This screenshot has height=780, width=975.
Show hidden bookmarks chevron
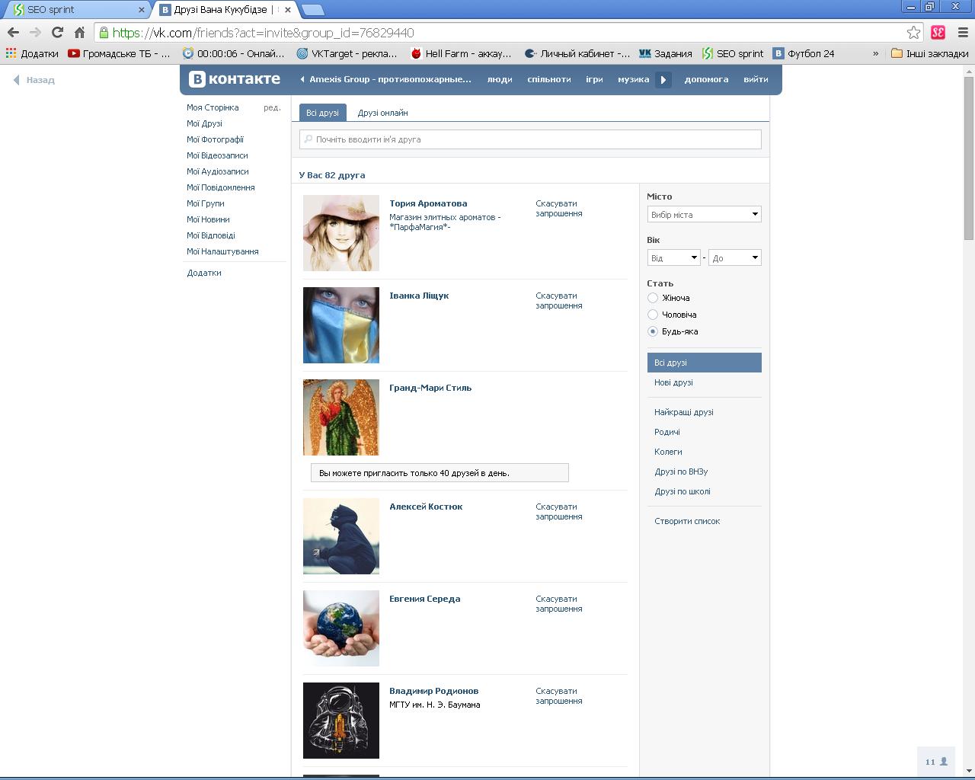click(x=875, y=53)
